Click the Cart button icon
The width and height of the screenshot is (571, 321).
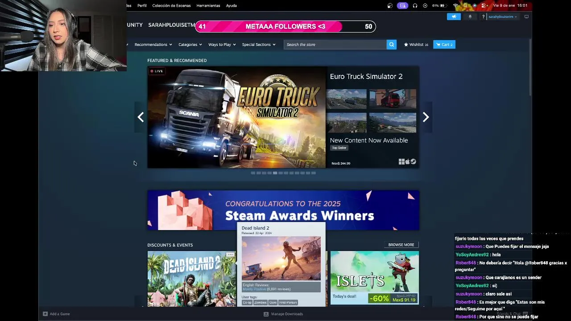click(x=439, y=45)
